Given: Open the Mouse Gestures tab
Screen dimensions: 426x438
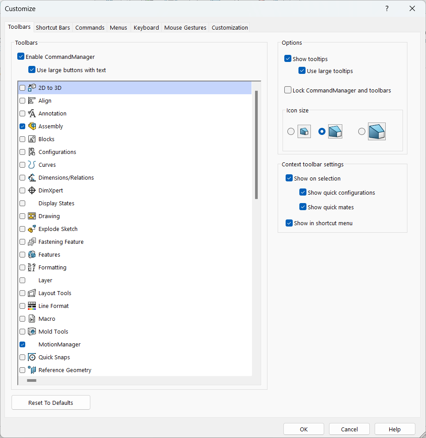Looking at the screenshot, I should (x=186, y=28).
